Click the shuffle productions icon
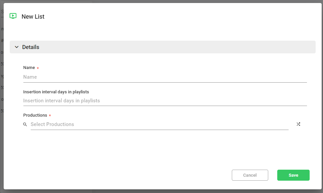The image size is (323, 193). [298, 124]
